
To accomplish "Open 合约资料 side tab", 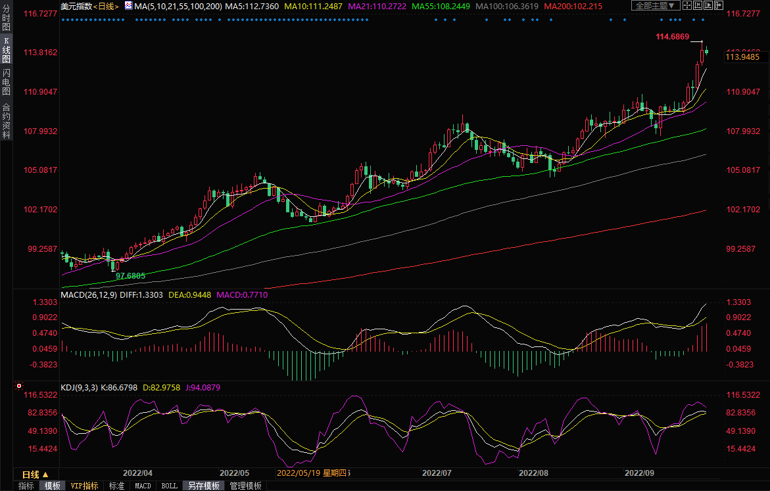I will tap(6, 121).
